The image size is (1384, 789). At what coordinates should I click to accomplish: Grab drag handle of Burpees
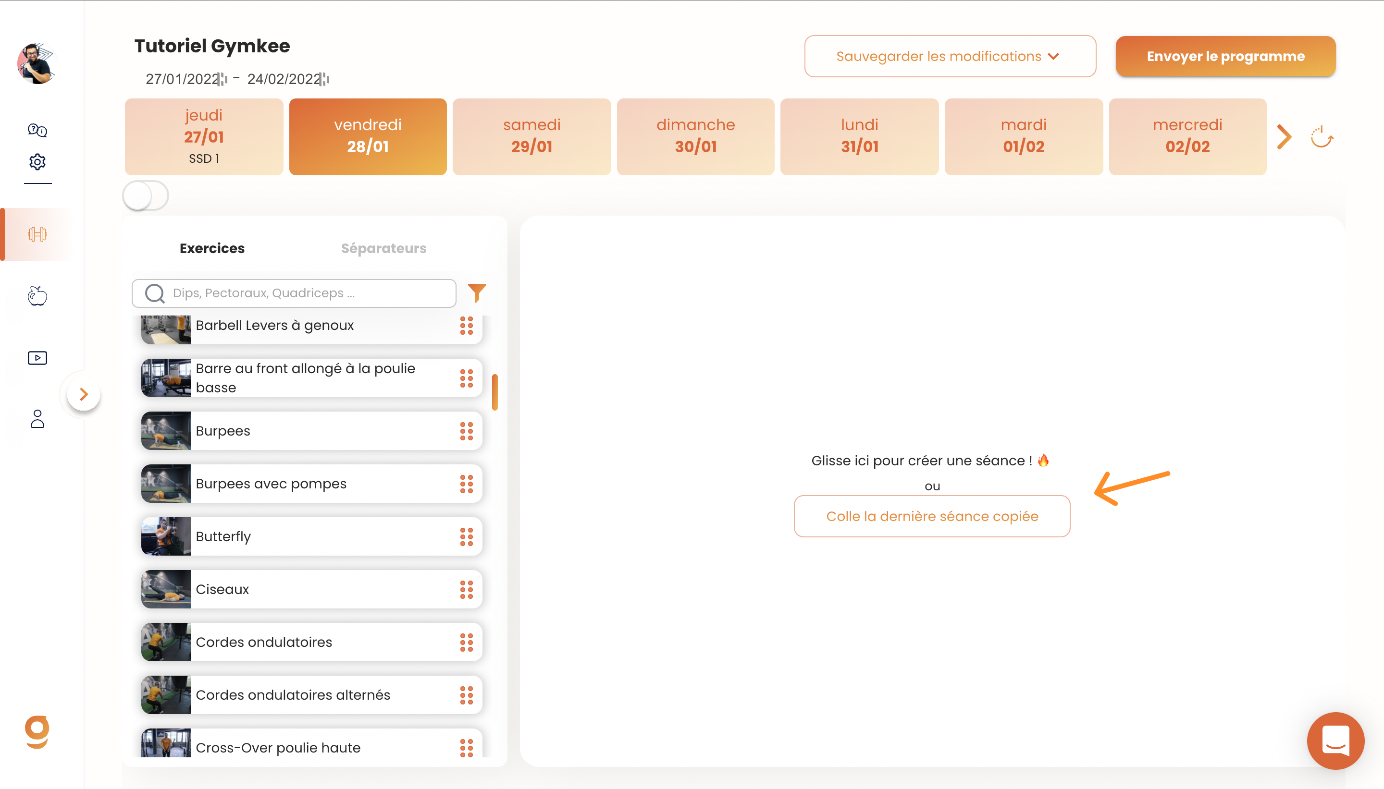coord(467,431)
